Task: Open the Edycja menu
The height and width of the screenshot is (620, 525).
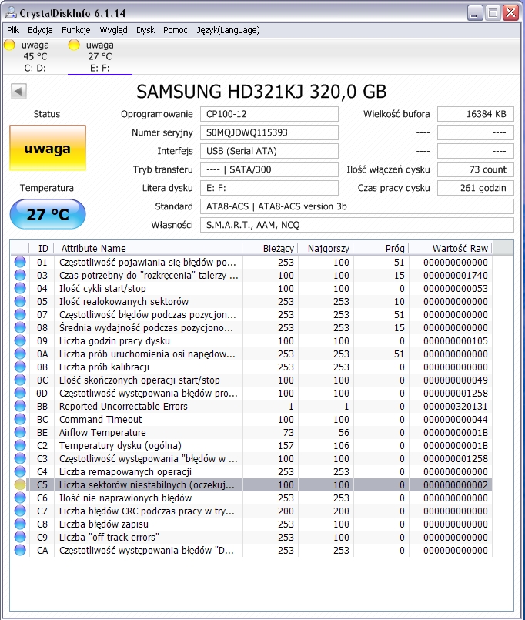Action: coord(40,30)
